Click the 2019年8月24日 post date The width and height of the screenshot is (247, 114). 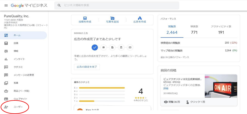coord(170,93)
